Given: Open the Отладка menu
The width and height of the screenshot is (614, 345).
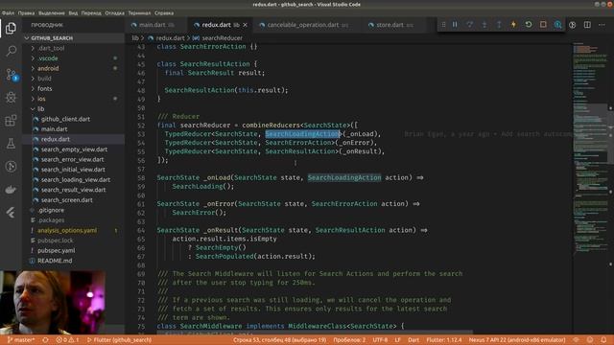Looking at the screenshot, I should [x=115, y=12].
